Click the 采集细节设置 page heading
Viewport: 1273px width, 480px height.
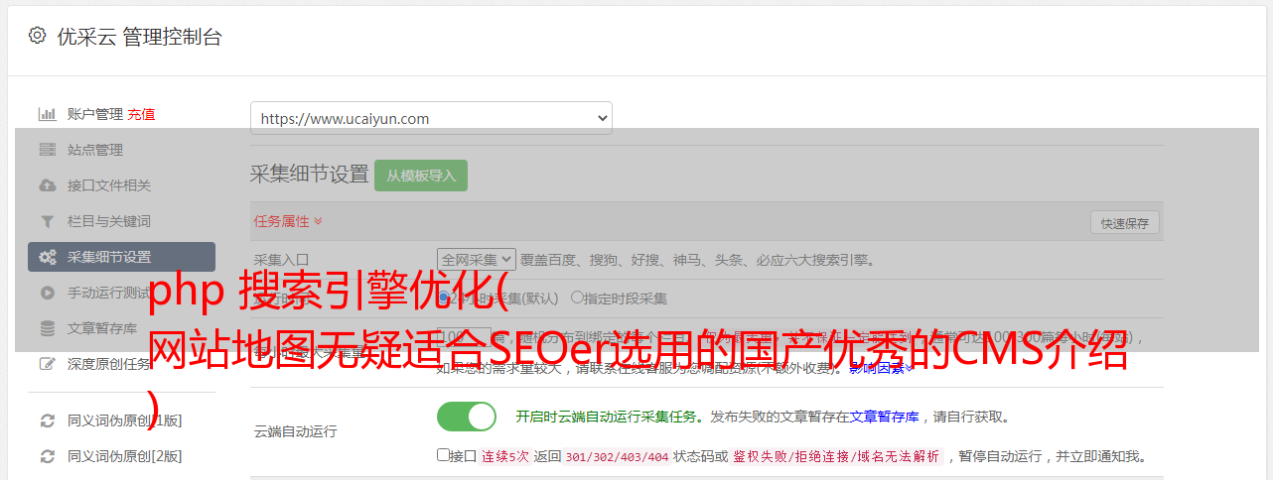tap(310, 174)
